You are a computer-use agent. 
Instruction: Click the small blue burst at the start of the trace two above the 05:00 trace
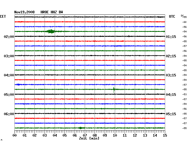click(18, 85)
